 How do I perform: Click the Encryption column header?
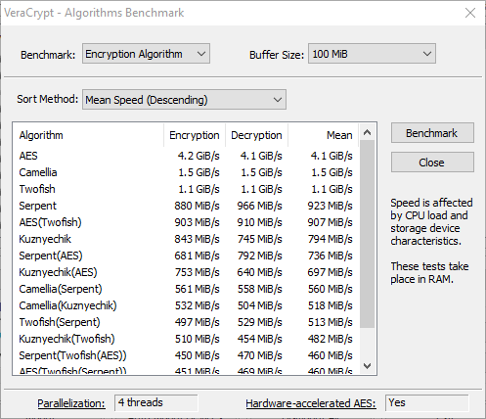(195, 135)
